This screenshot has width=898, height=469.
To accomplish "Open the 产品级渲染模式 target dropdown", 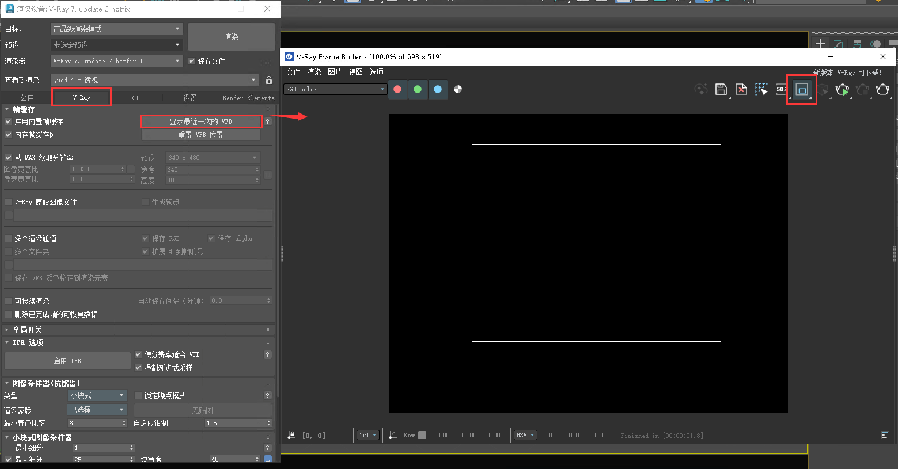I will click(x=116, y=29).
